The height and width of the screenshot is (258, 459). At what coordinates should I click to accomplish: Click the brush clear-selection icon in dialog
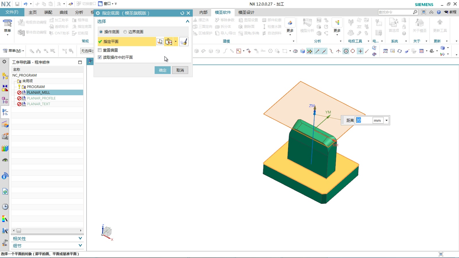tap(184, 42)
